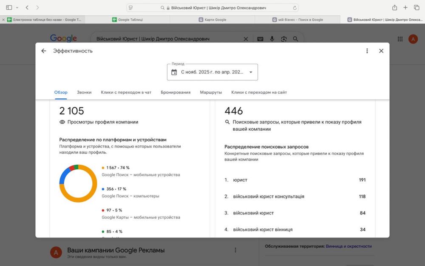Show tab overview icon
Image resolution: width=425 pixels, height=266 pixels.
416,8
